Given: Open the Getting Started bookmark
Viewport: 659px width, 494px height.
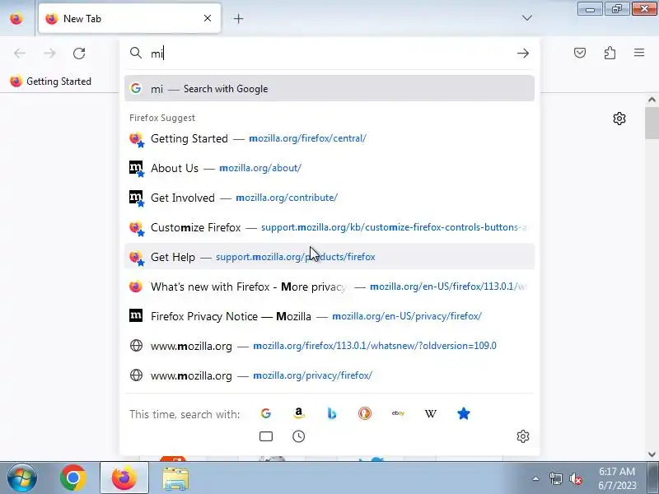Looking at the screenshot, I should click(51, 81).
